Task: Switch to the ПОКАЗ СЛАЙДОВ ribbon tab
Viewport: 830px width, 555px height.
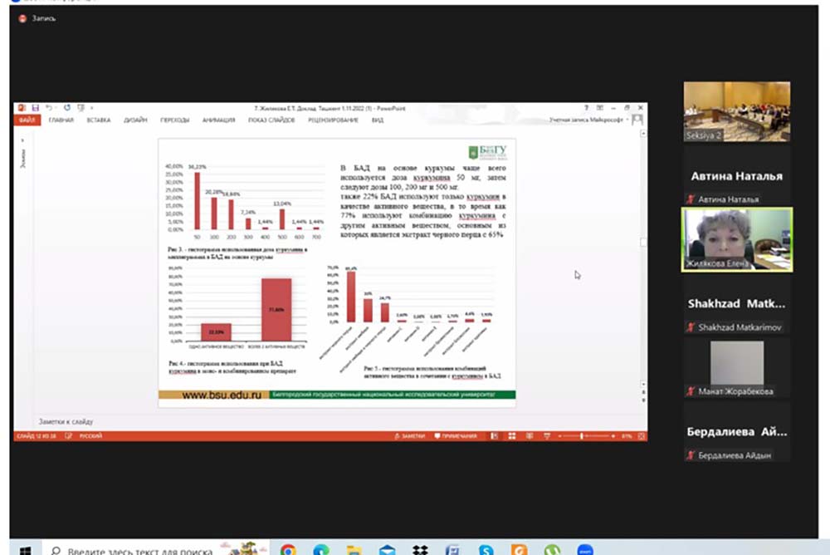Action: [272, 120]
